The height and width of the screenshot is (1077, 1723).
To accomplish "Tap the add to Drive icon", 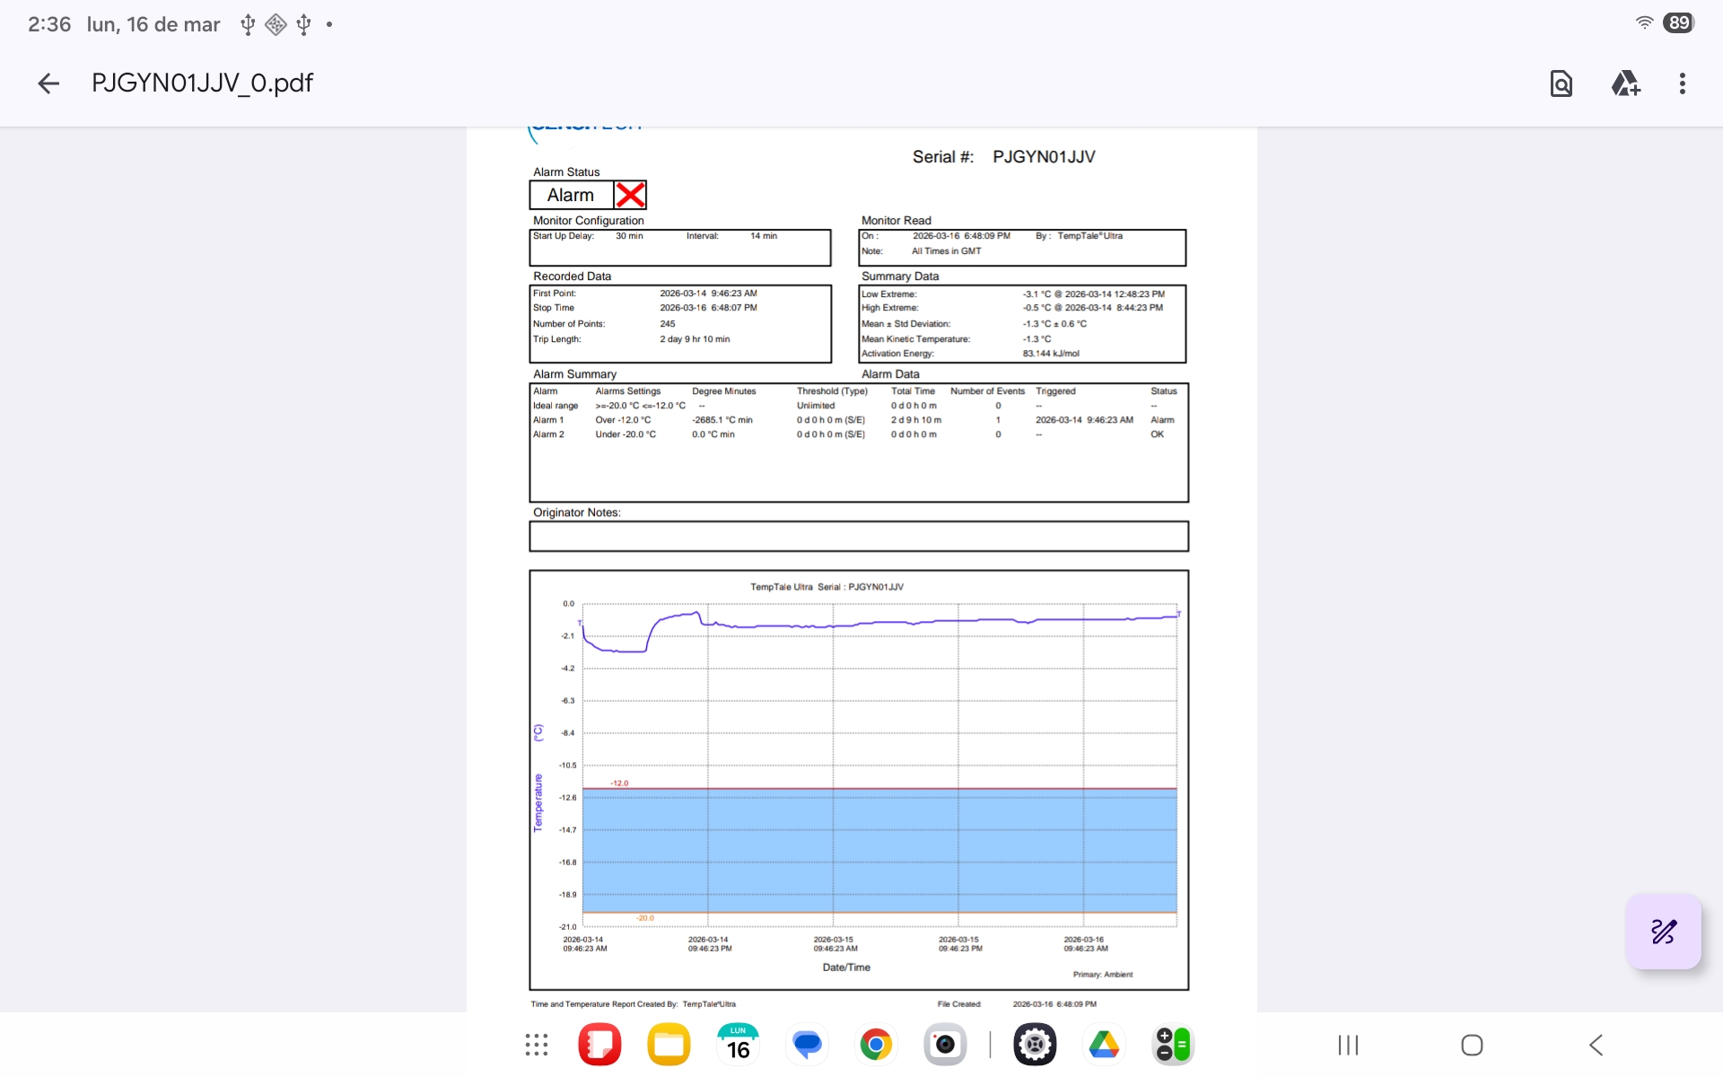I will point(1625,83).
